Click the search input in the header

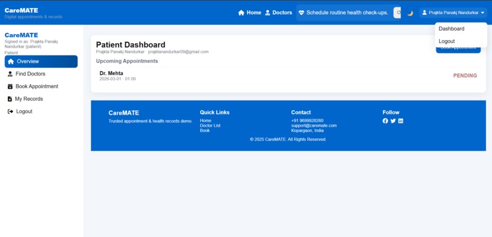click(397, 13)
